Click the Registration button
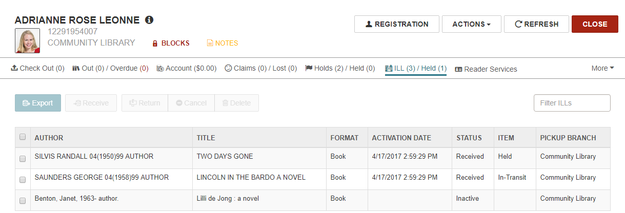 [397, 24]
